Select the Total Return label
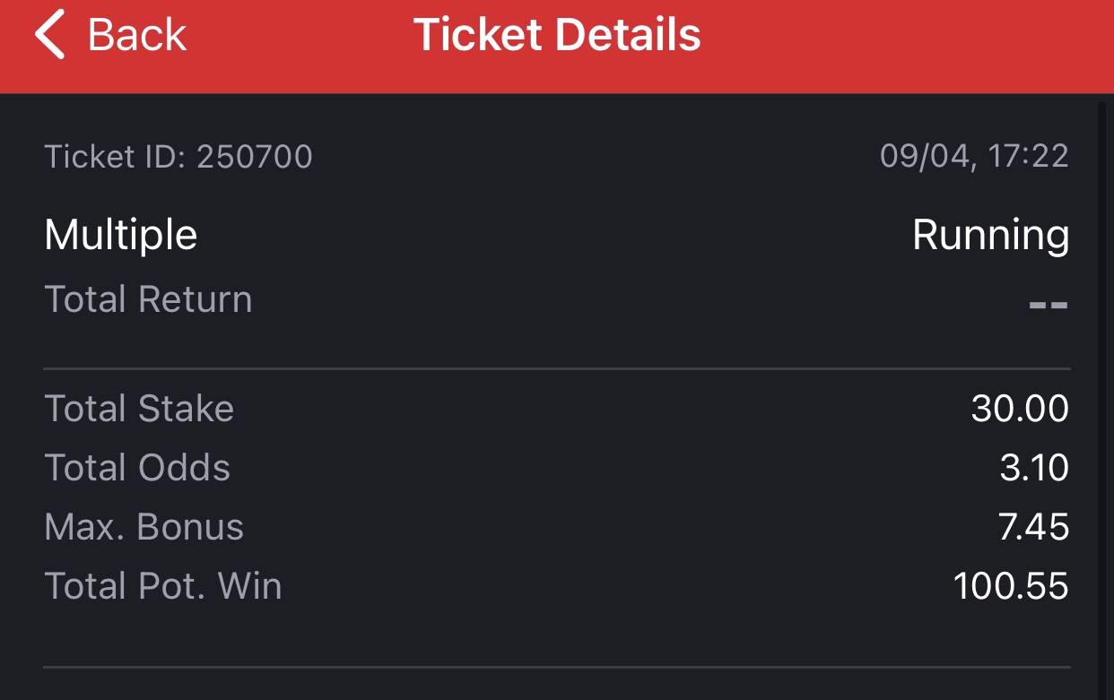Viewport: 1114px width, 700px height. pos(148,299)
